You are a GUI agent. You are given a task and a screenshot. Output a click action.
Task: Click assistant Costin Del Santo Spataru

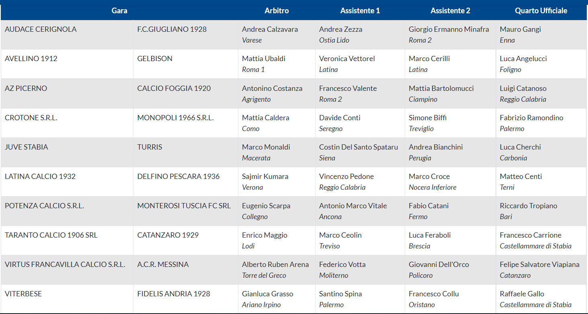359,147
